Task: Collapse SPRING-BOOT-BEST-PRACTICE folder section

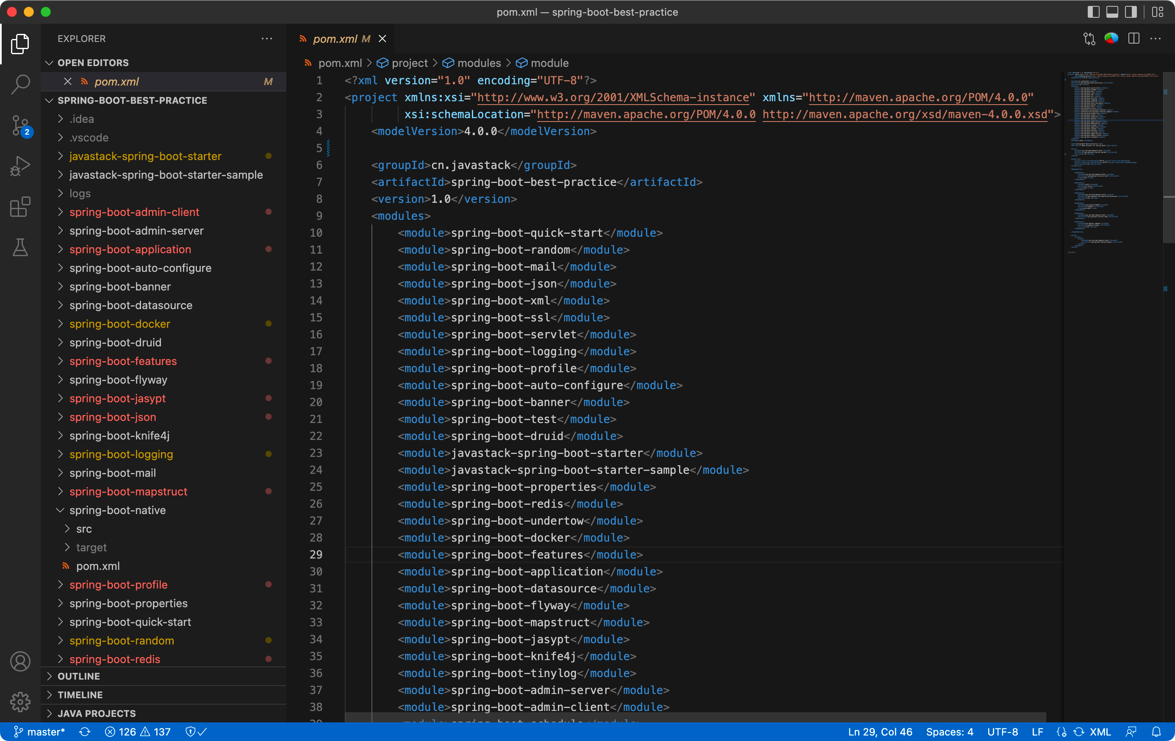Action: click(x=164, y=100)
